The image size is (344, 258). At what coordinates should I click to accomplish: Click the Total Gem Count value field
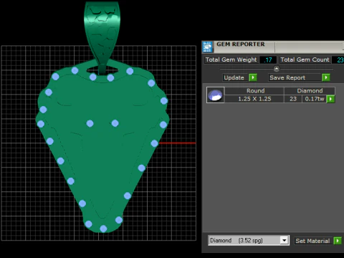click(338, 59)
